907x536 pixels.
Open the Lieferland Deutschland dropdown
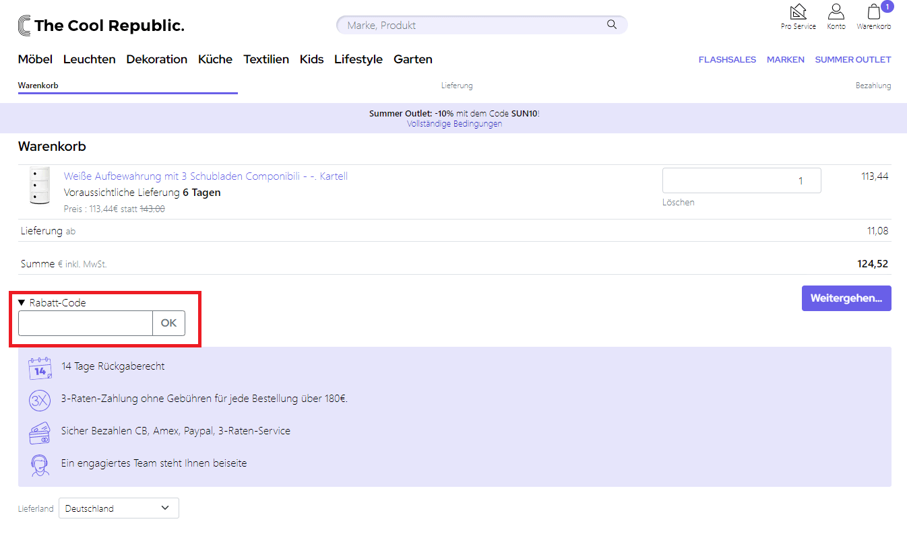coord(119,508)
